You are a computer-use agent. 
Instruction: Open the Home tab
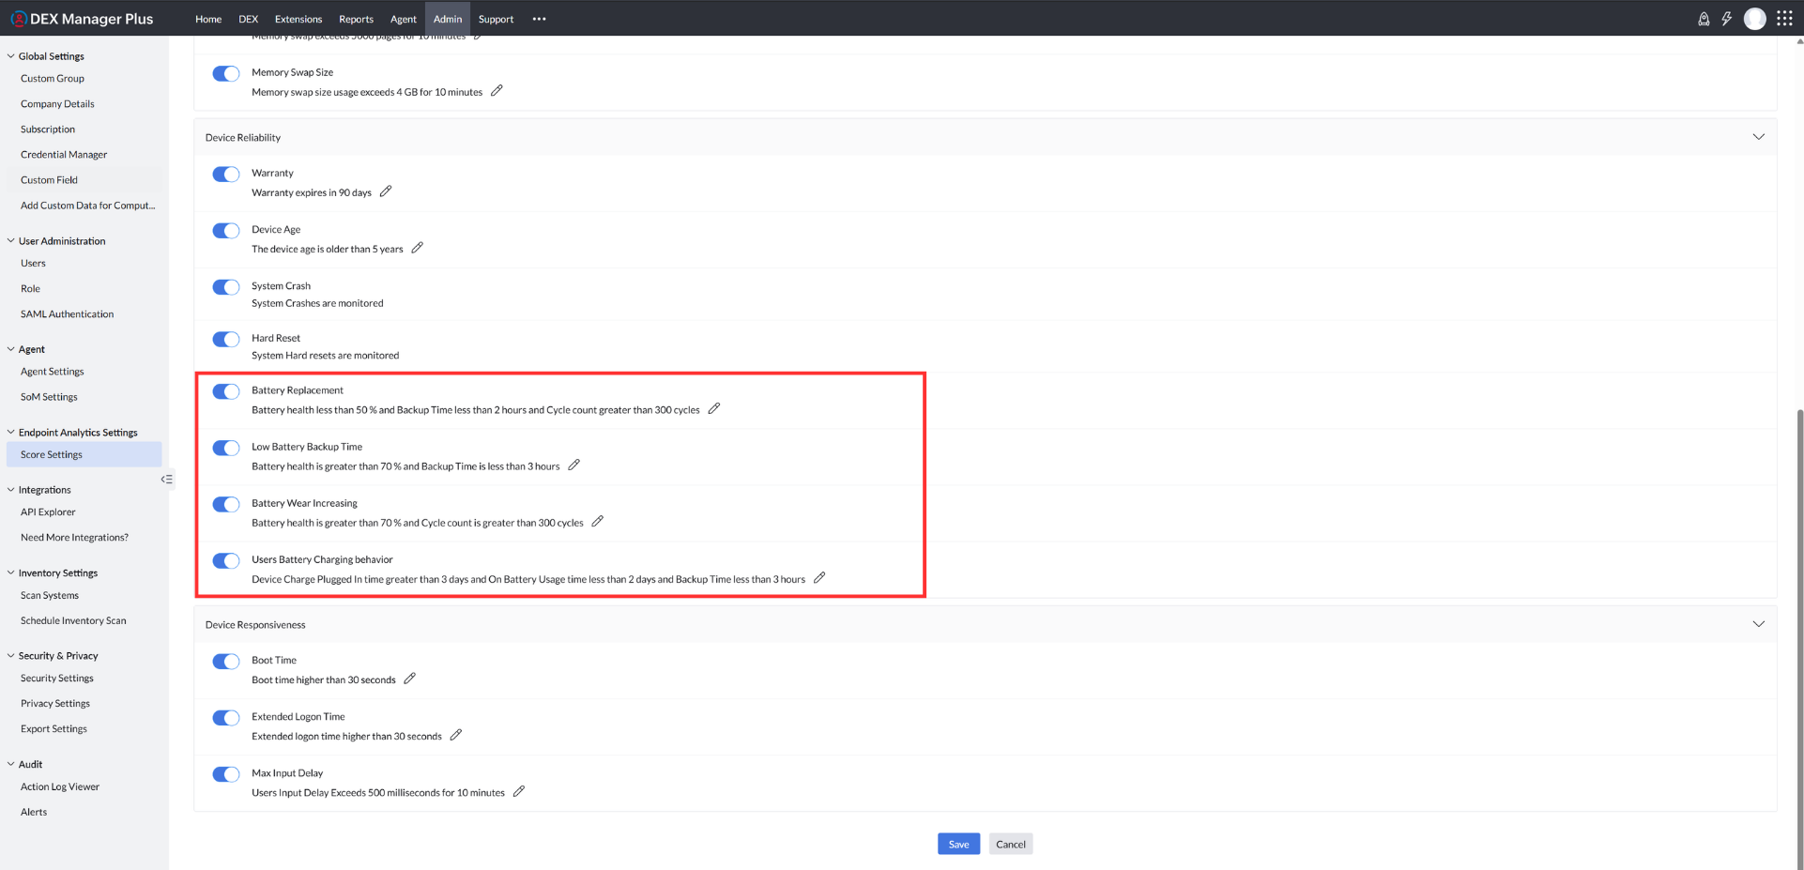pyautogui.click(x=208, y=19)
